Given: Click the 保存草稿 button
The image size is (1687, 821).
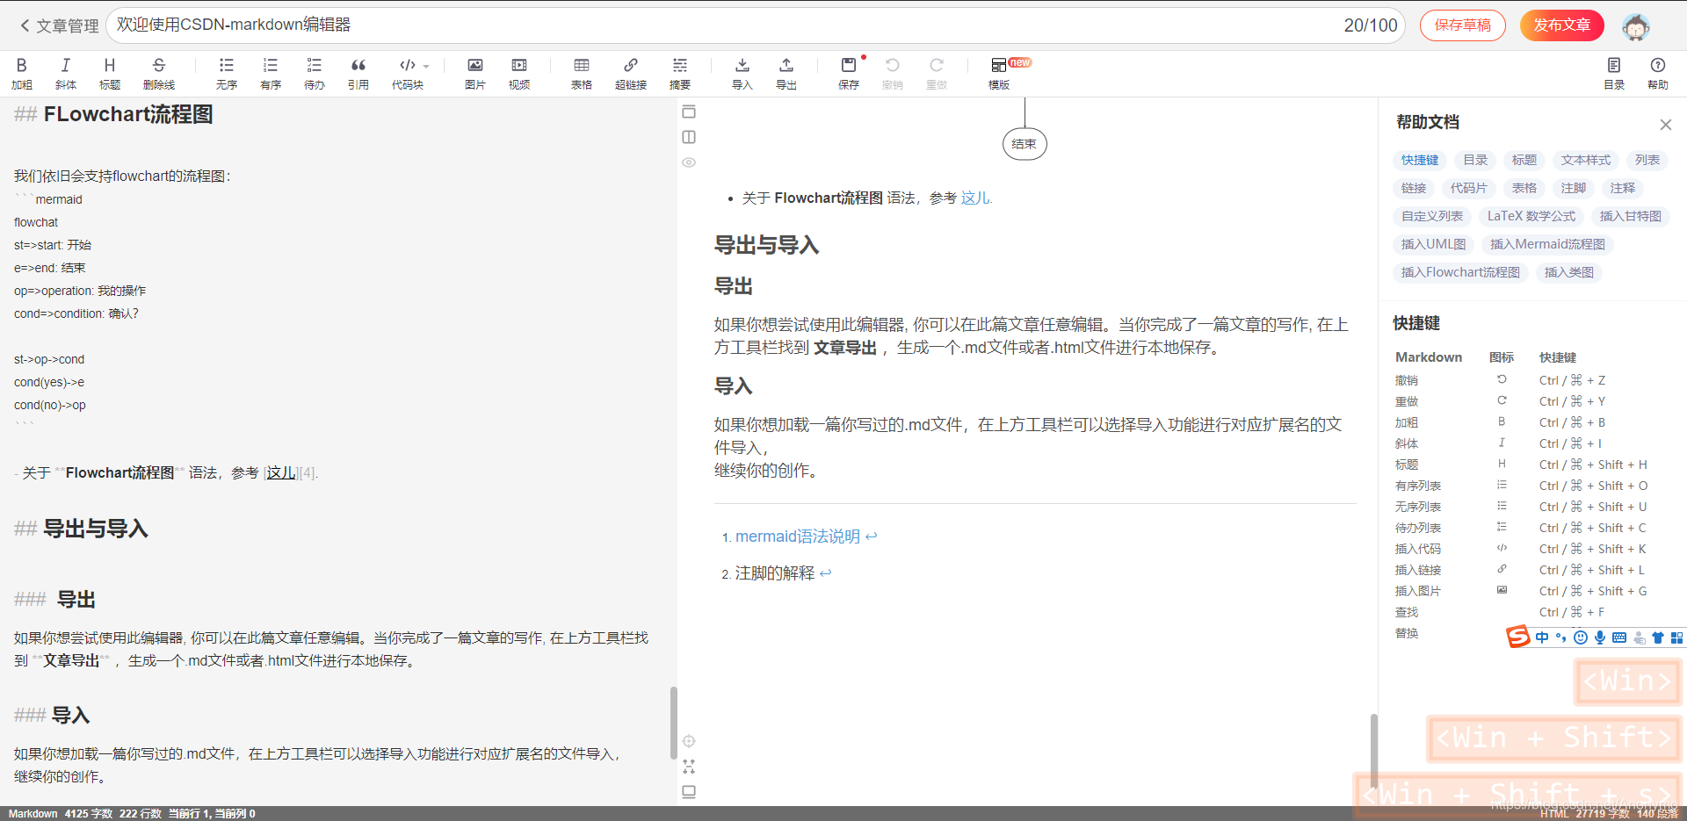Looking at the screenshot, I should coord(1463,25).
